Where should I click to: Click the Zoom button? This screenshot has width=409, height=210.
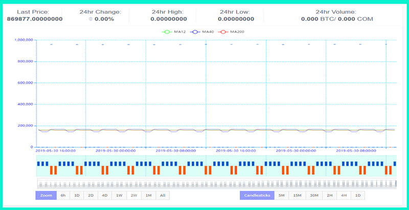point(46,195)
